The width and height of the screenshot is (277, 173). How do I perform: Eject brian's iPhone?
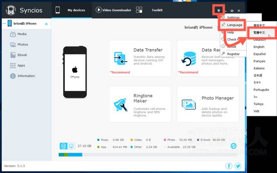(x=46, y=24)
